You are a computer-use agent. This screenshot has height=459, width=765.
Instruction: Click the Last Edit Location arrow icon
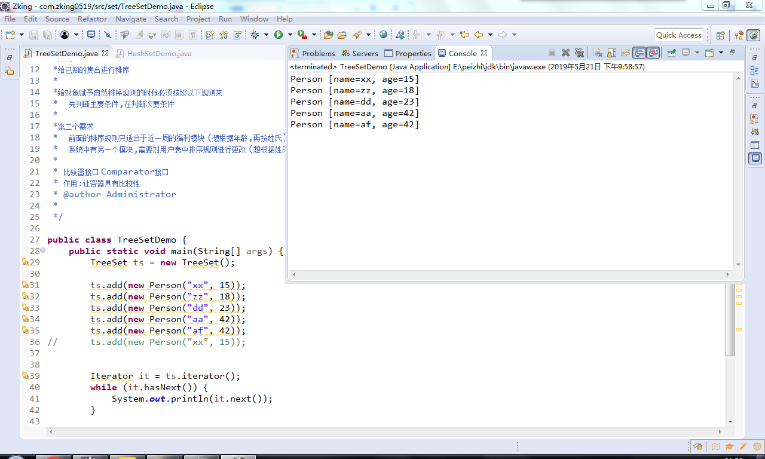464,35
